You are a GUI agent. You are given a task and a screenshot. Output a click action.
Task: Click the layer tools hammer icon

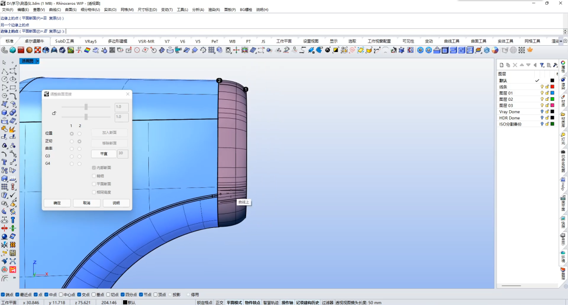pyautogui.click(x=555, y=65)
